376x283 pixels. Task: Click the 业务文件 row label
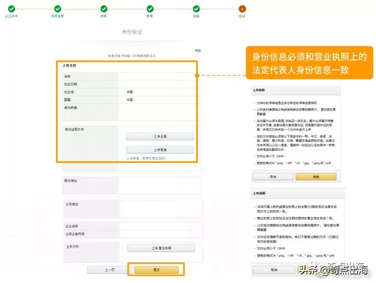click(73, 247)
